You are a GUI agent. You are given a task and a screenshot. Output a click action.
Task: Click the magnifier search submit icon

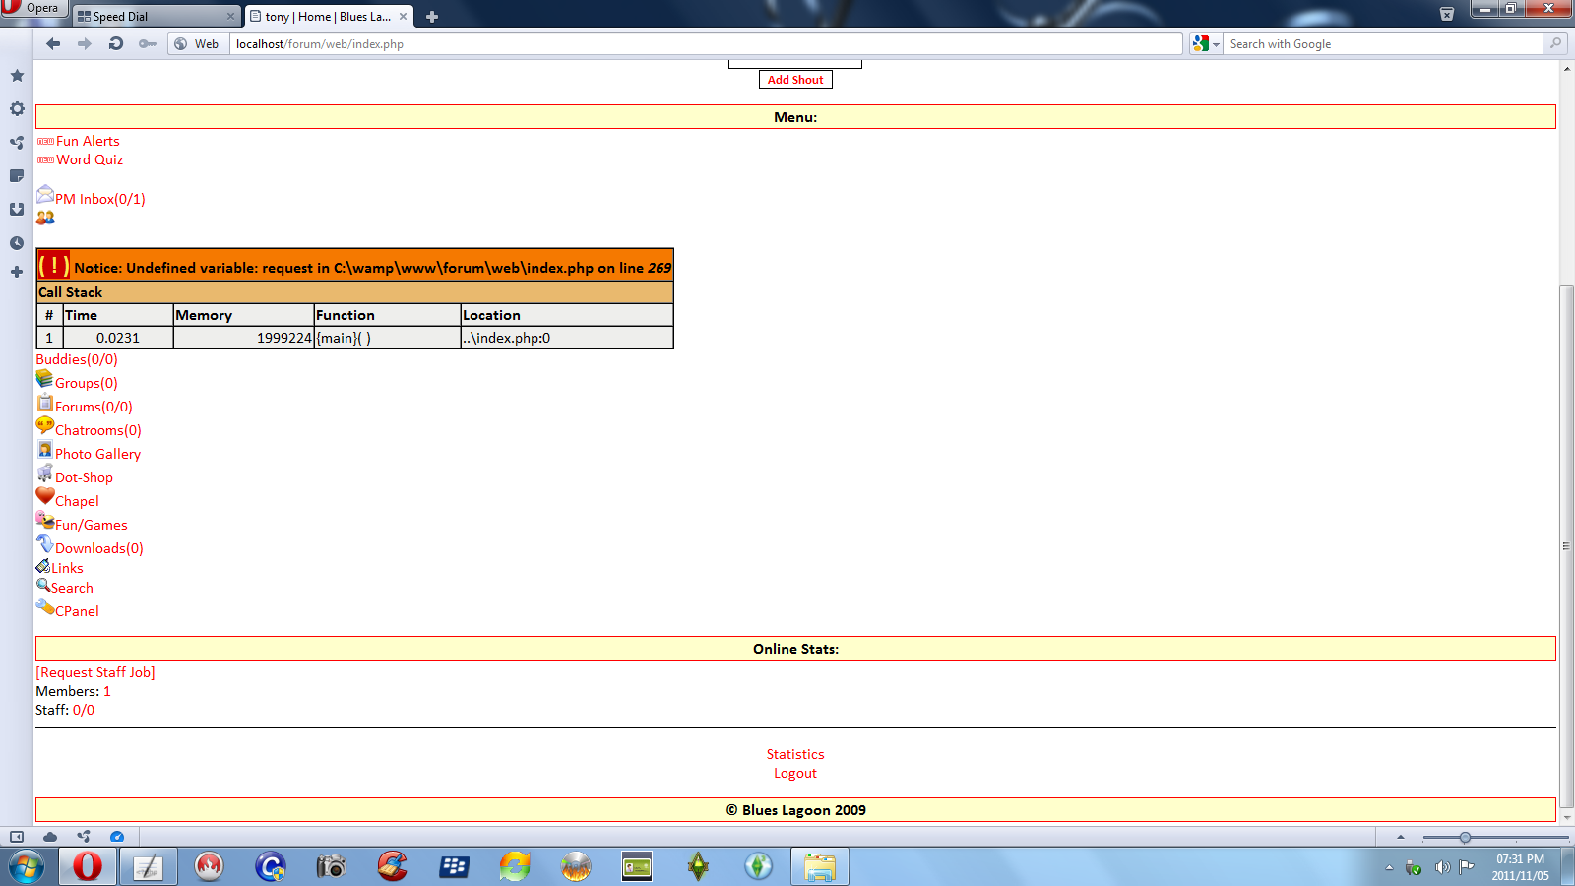[1555, 43]
